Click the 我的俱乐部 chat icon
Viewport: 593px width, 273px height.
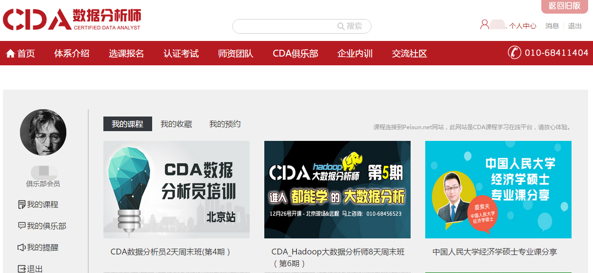point(21,226)
